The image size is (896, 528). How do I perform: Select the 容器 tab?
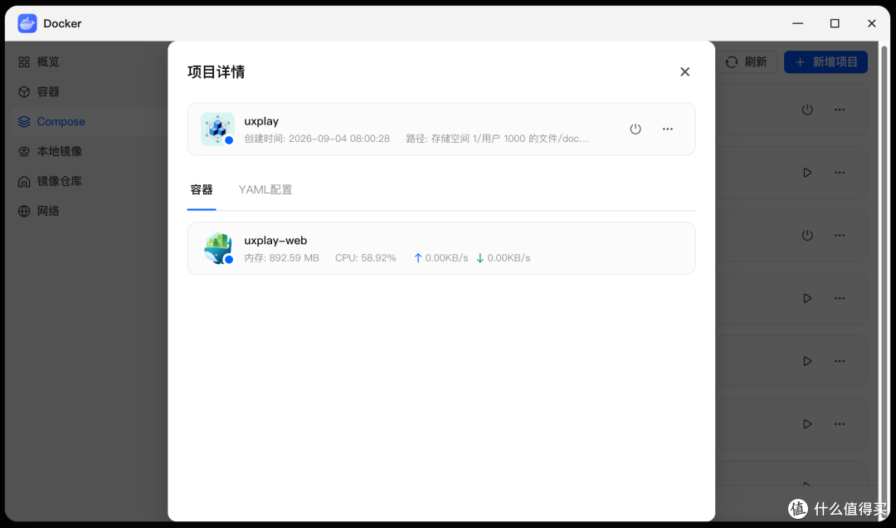pyautogui.click(x=201, y=189)
